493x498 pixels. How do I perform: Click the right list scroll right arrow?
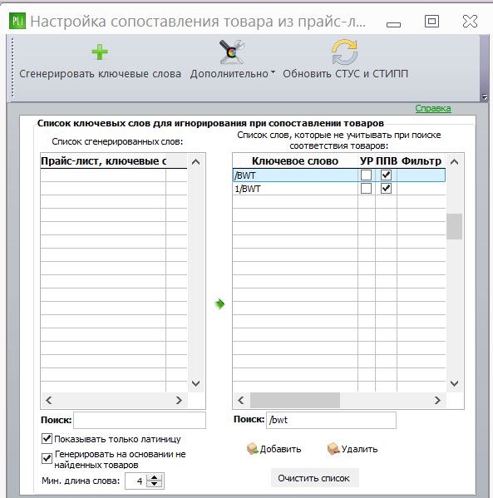click(437, 400)
